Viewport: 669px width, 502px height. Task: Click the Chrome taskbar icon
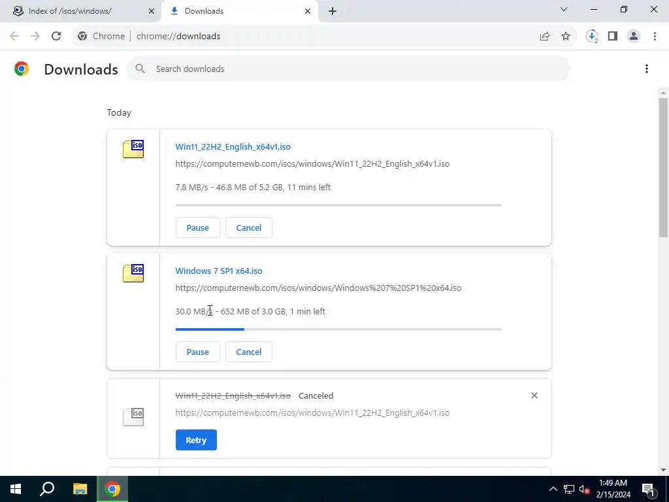[112, 489]
